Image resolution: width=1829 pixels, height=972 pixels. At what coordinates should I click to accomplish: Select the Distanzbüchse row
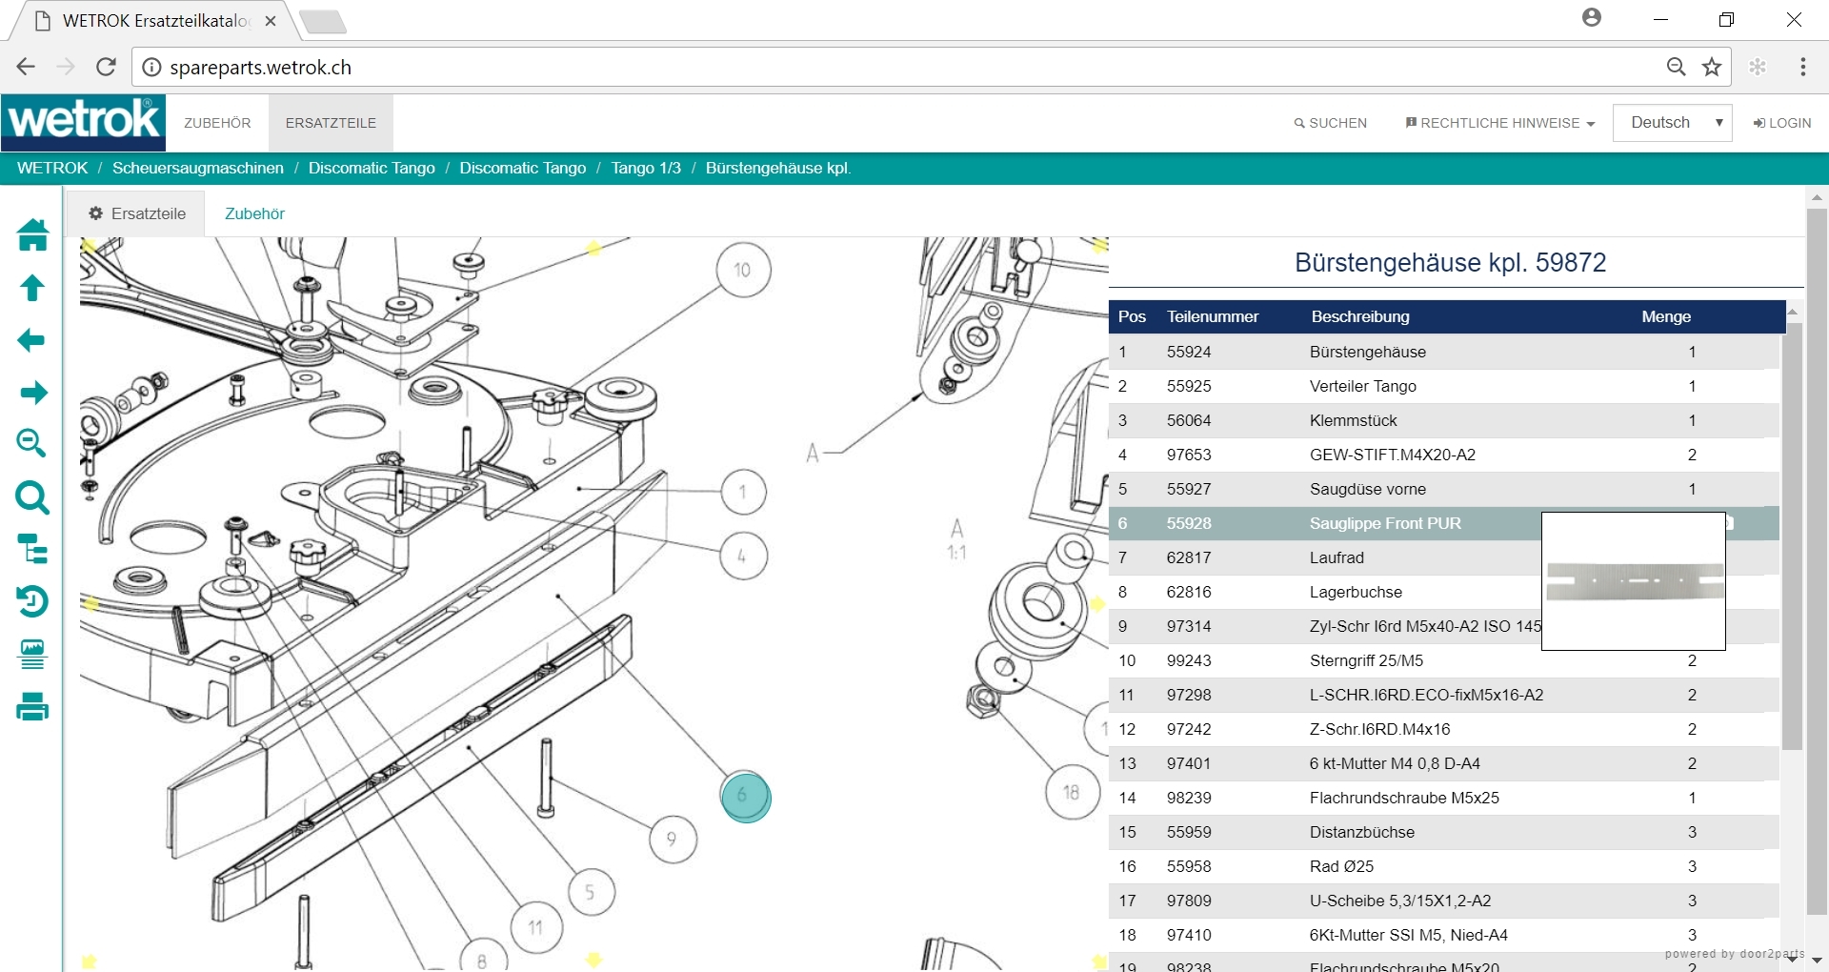coord(1444,832)
